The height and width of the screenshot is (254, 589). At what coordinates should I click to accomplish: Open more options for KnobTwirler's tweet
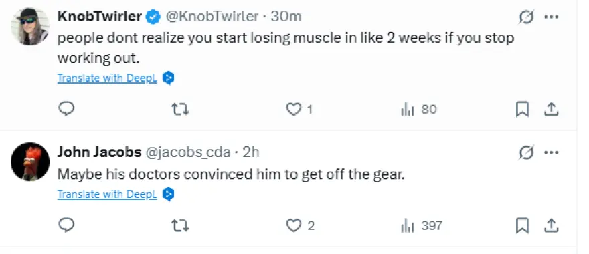551,17
